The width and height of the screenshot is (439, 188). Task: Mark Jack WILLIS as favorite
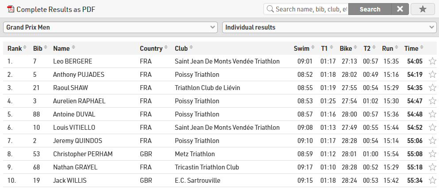coord(432,180)
